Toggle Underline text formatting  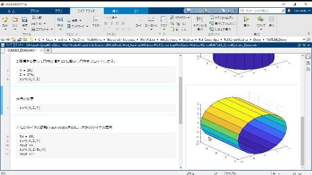click(x=117, y=23)
